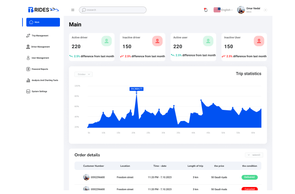Click the Inactive User red icon
Screen dimensions: 295x194
click(x=259, y=41)
